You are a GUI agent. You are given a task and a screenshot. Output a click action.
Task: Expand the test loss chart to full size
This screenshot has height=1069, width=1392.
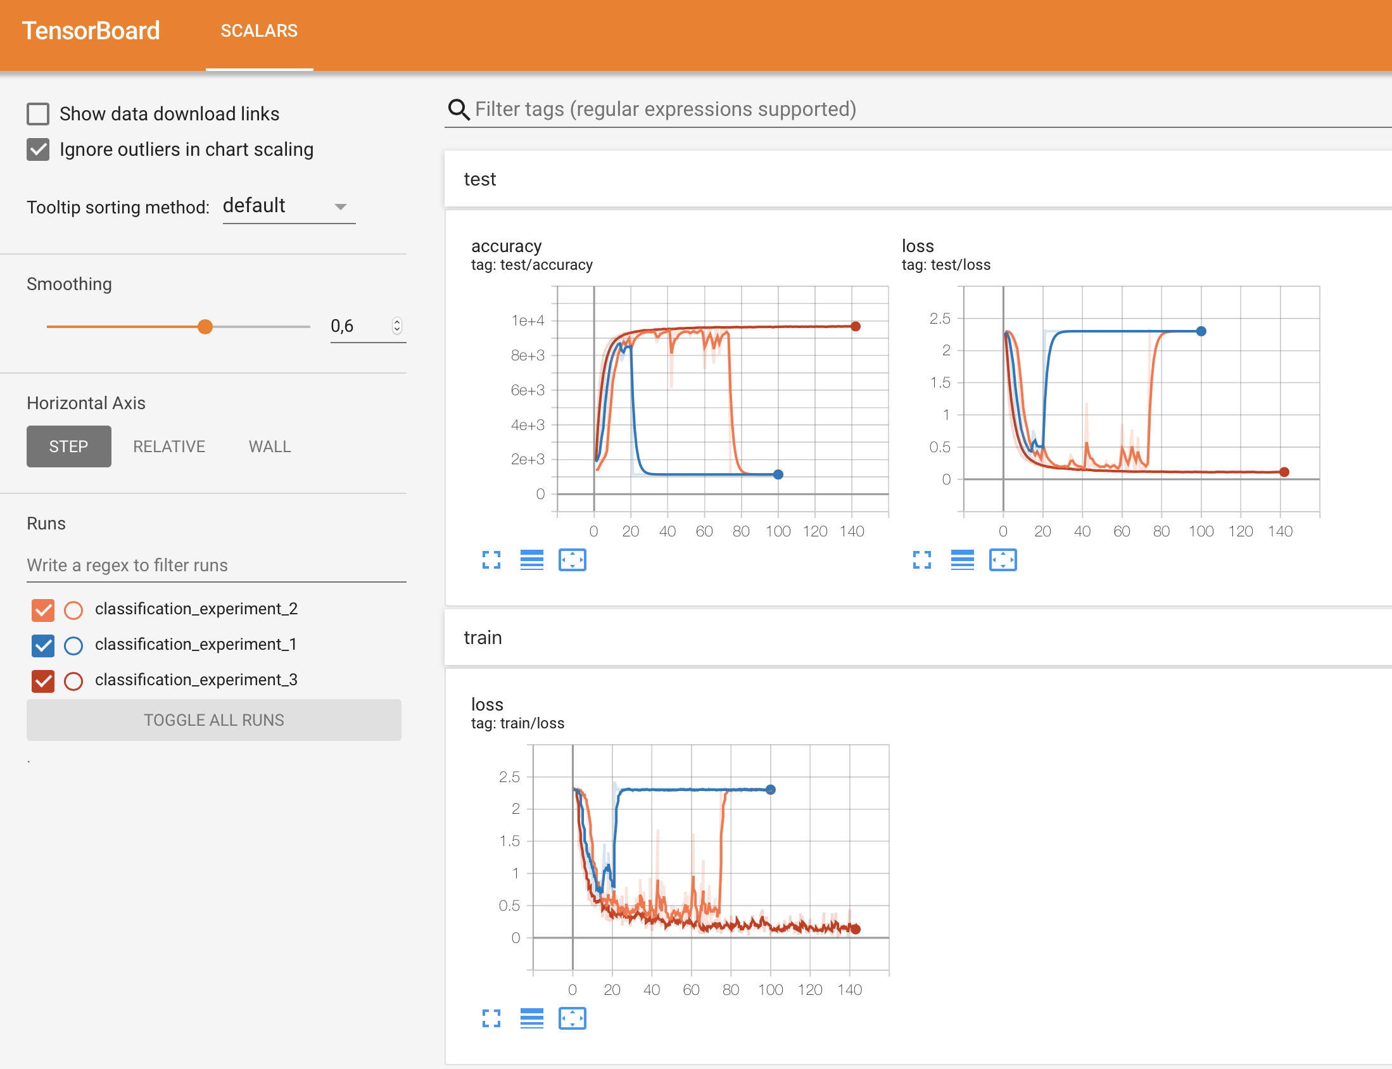click(x=922, y=560)
